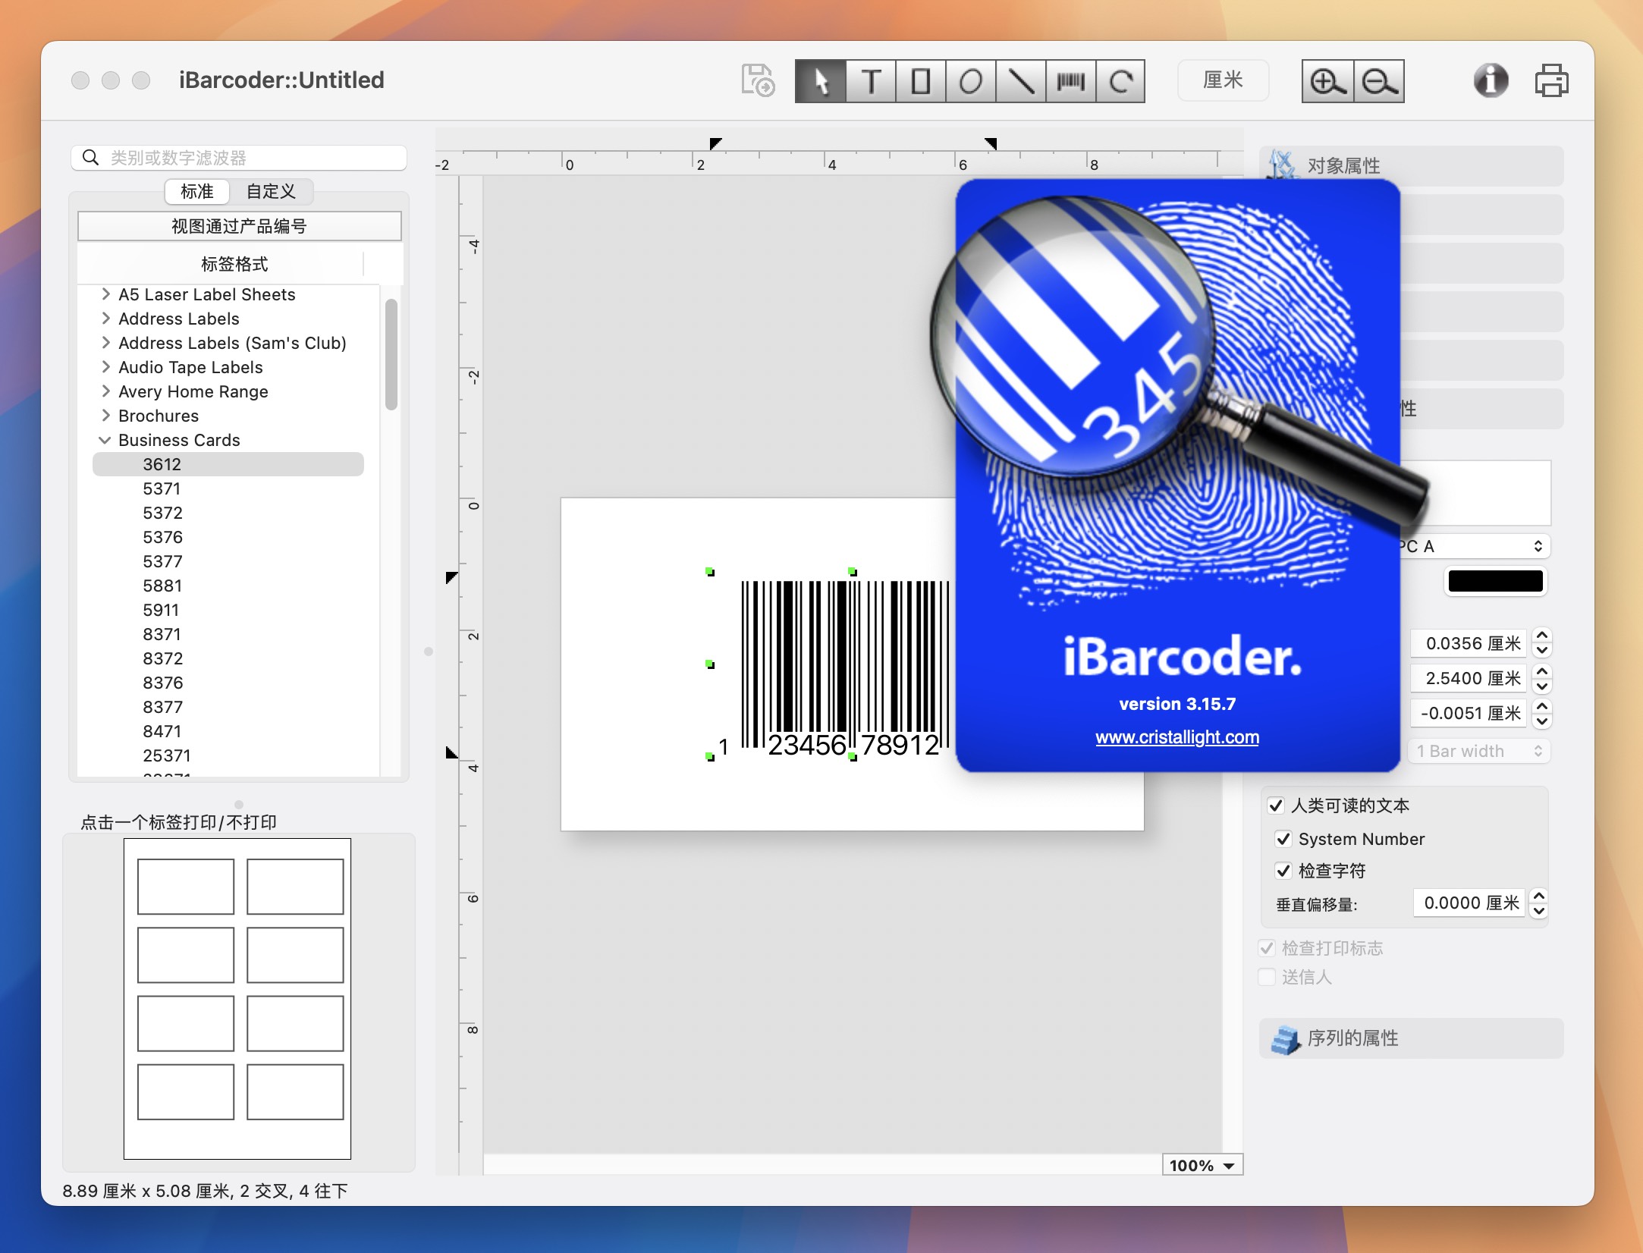Click the stepper beside 0.0000 厘米

(x=1538, y=903)
